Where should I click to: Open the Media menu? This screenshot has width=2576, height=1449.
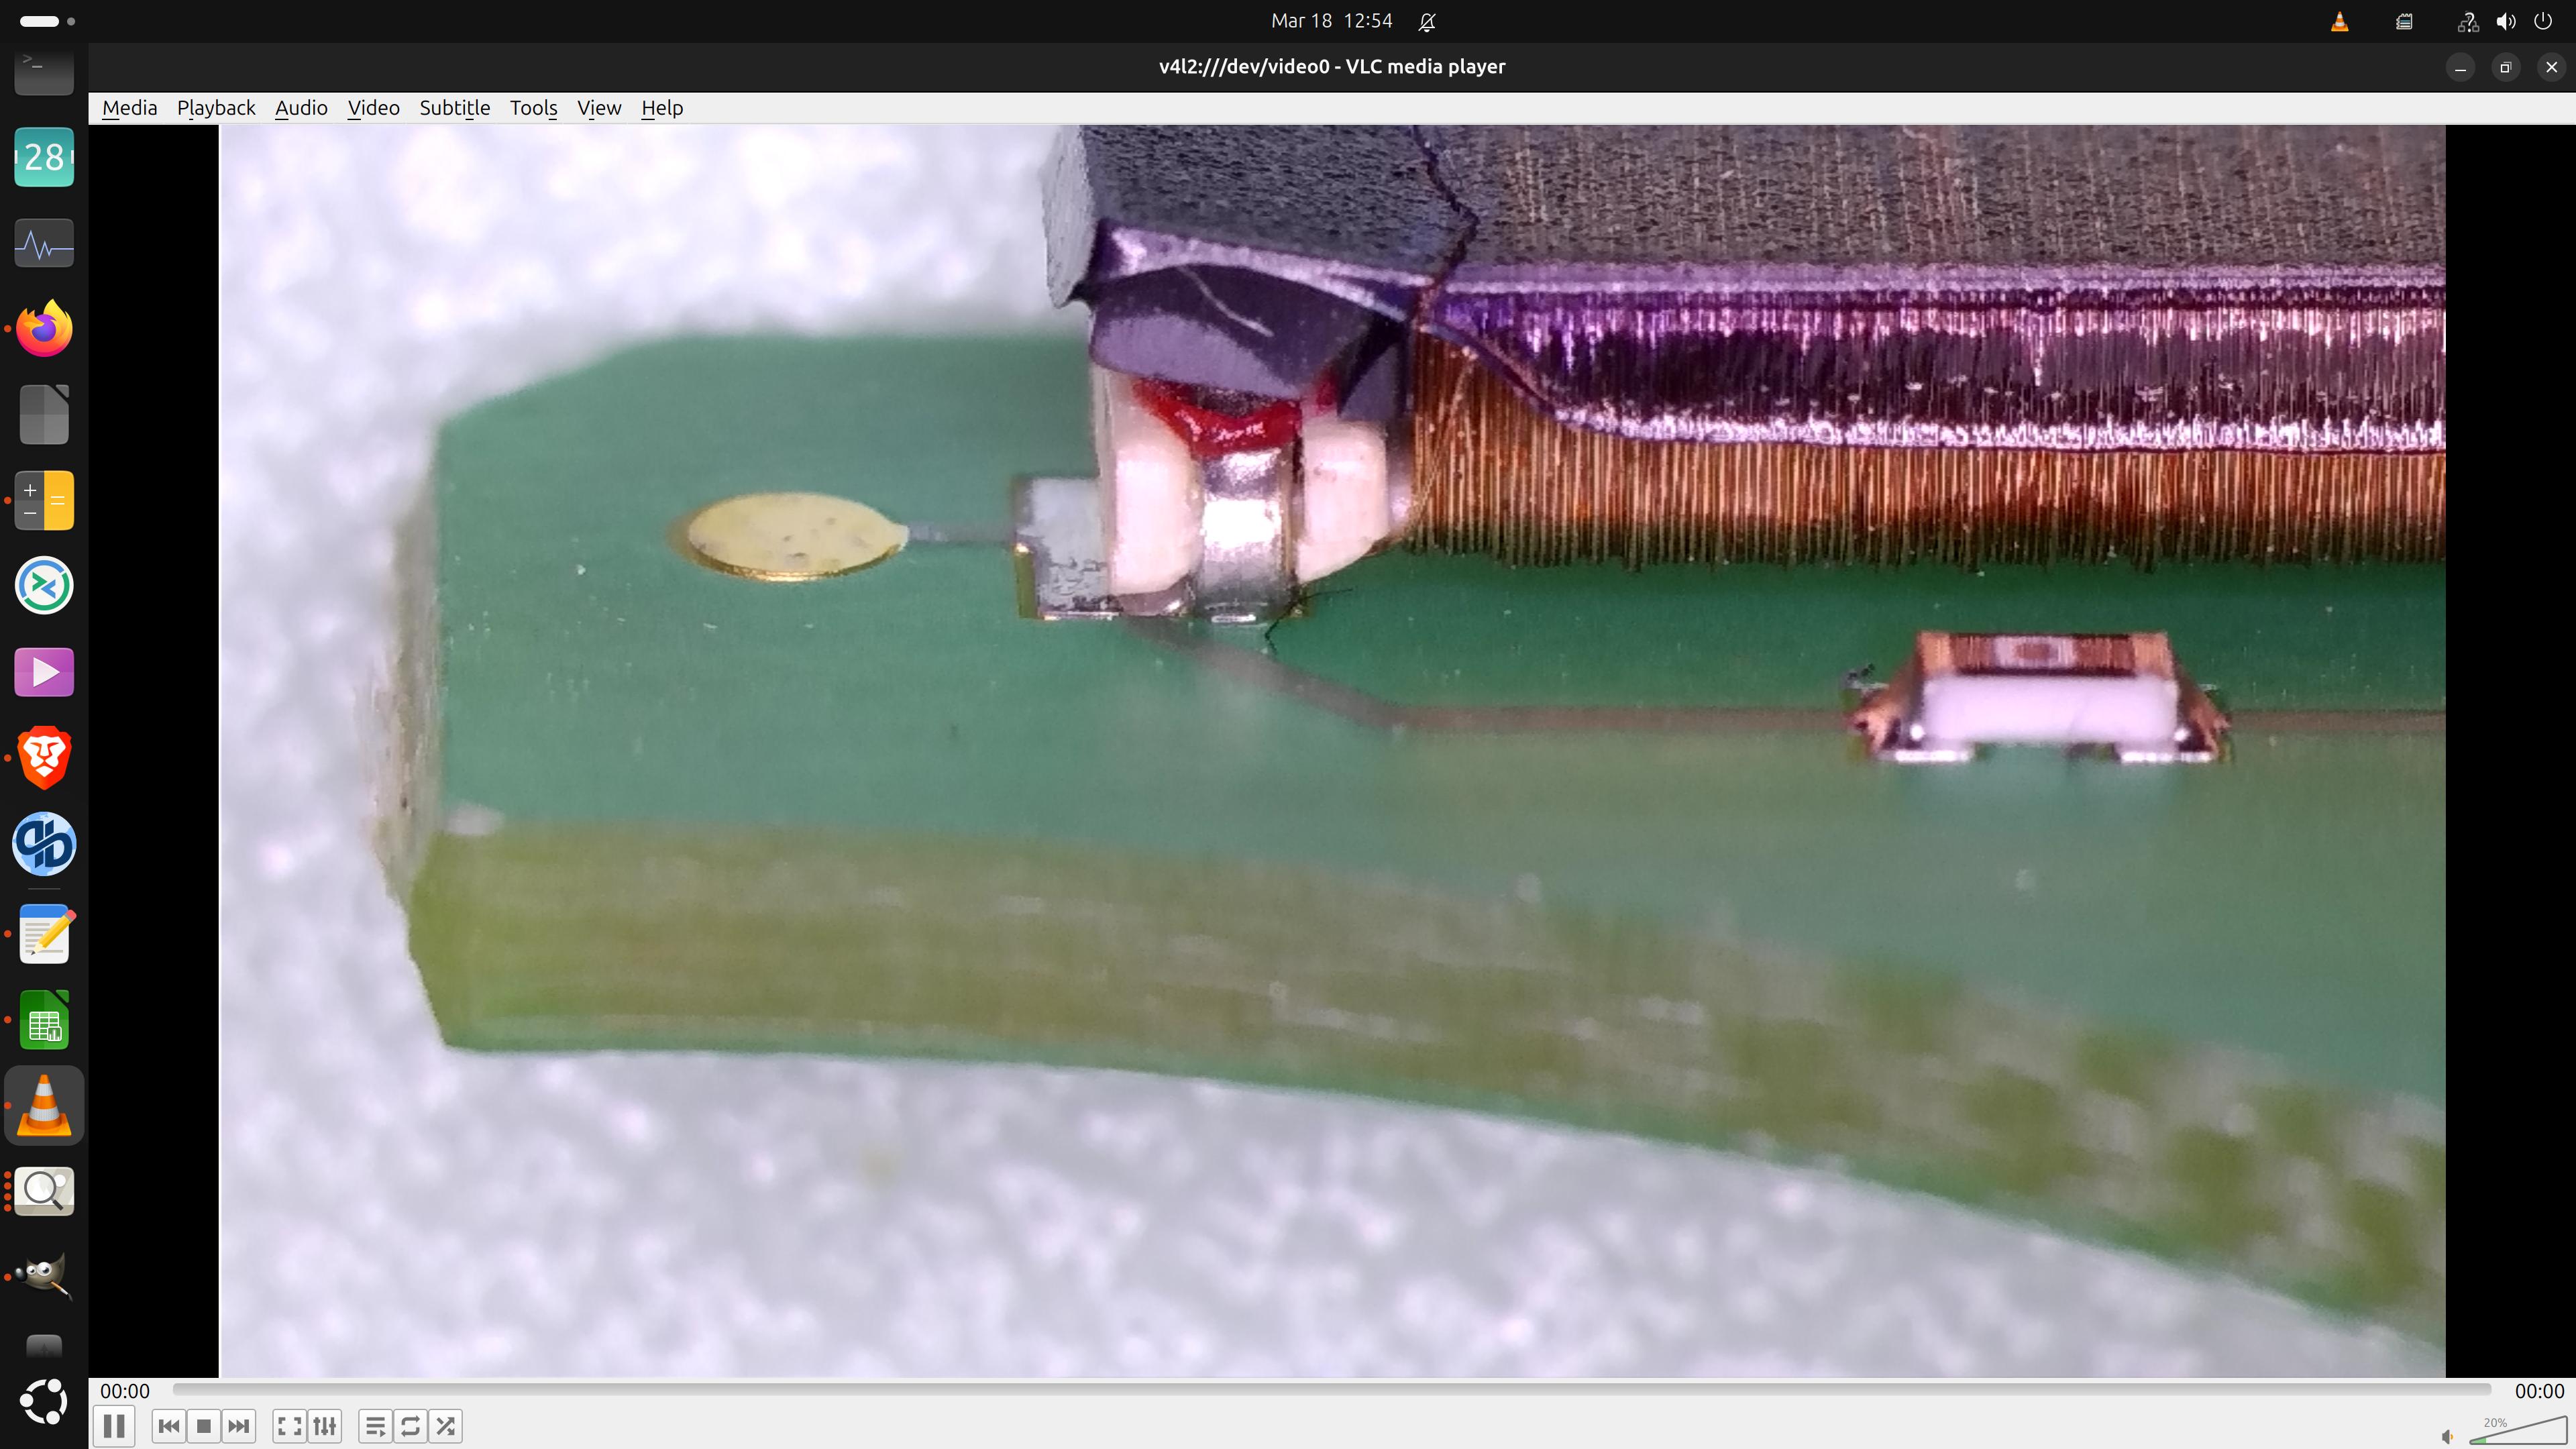tap(130, 108)
